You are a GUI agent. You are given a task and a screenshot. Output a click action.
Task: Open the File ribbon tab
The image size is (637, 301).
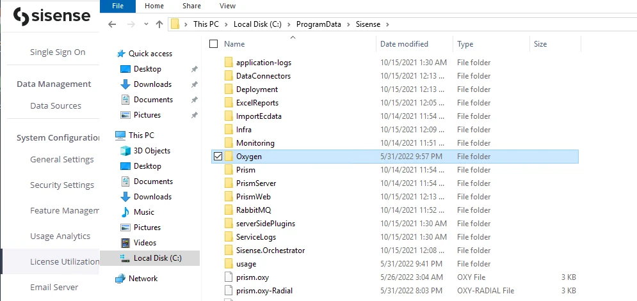[x=117, y=6]
